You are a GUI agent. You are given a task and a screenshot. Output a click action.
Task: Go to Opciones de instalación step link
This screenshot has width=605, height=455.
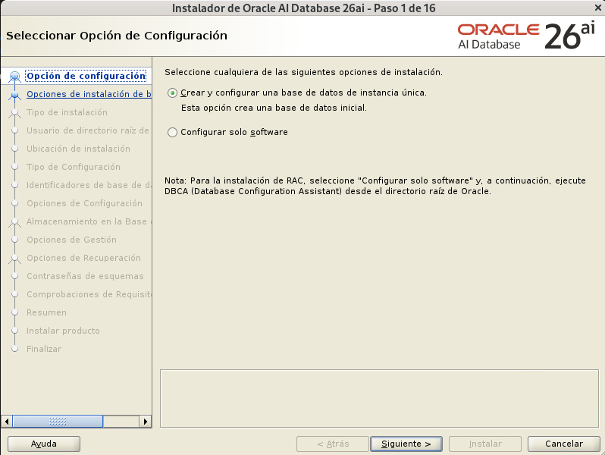pos(89,94)
